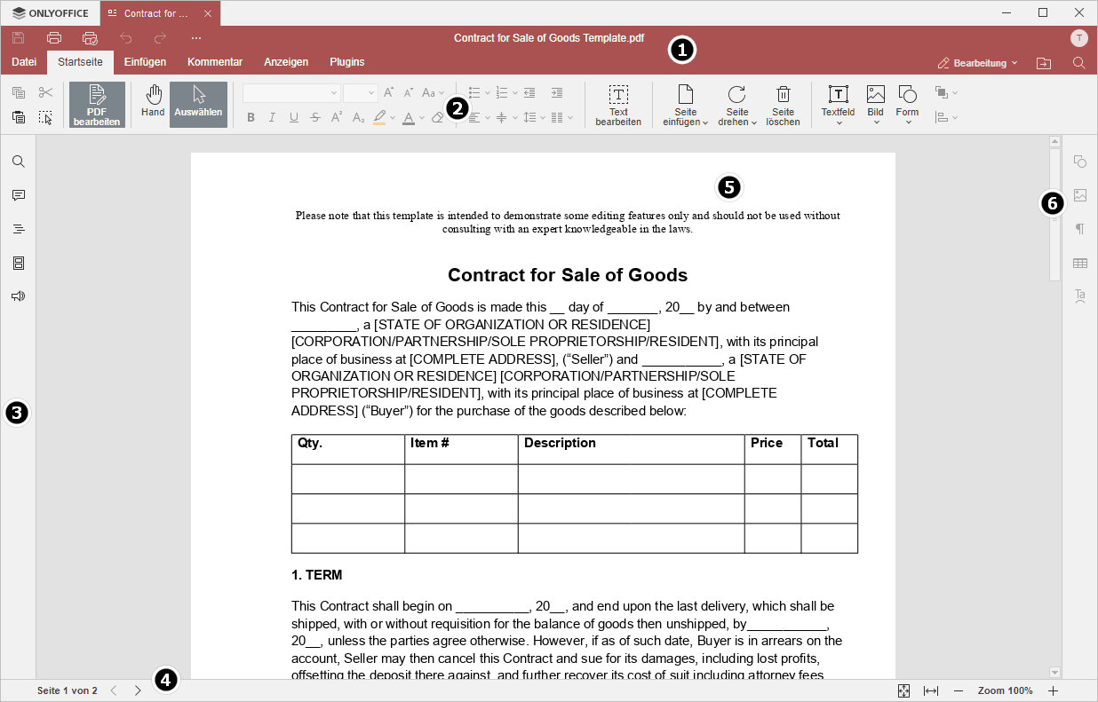Click the Open file location icon
1098x702 pixels.
point(1044,63)
